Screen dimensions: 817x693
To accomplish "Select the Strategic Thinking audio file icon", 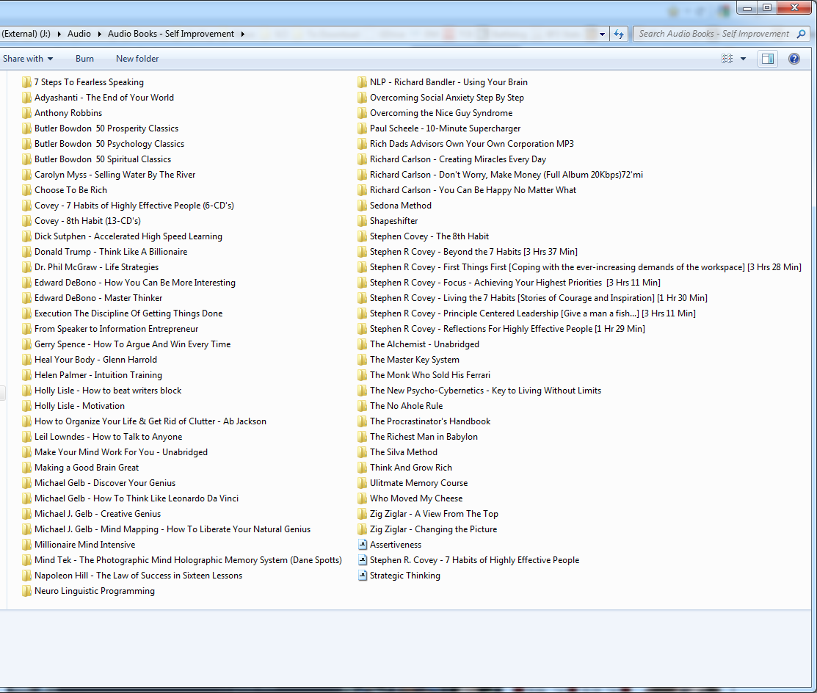I will click(x=363, y=576).
